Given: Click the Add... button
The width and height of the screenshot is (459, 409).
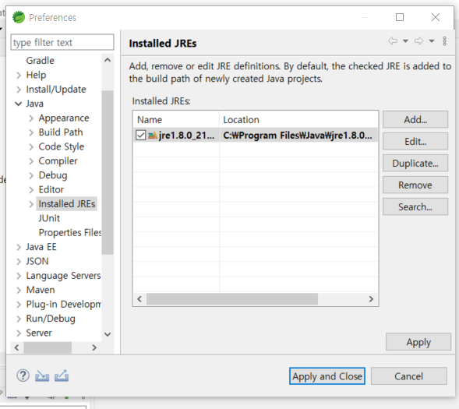Looking at the screenshot, I should coord(415,119).
